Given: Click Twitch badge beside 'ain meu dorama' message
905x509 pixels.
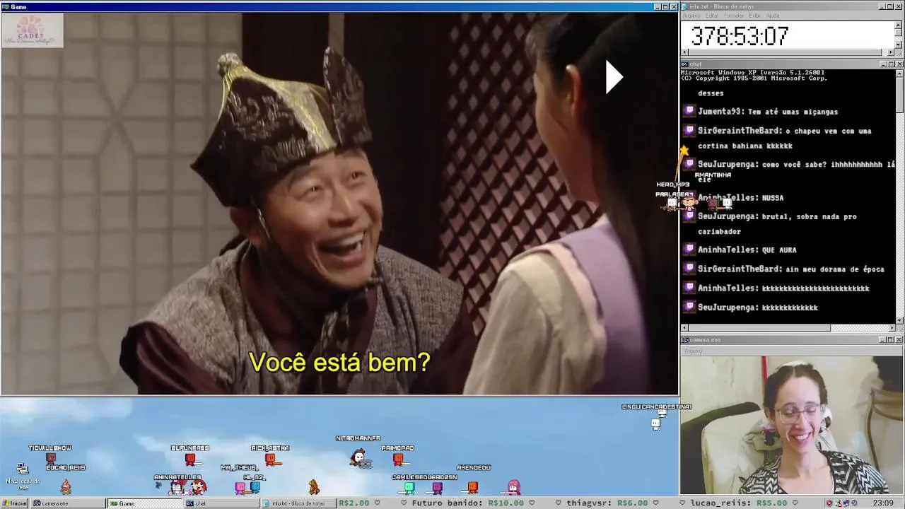Looking at the screenshot, I should [689, 268].
